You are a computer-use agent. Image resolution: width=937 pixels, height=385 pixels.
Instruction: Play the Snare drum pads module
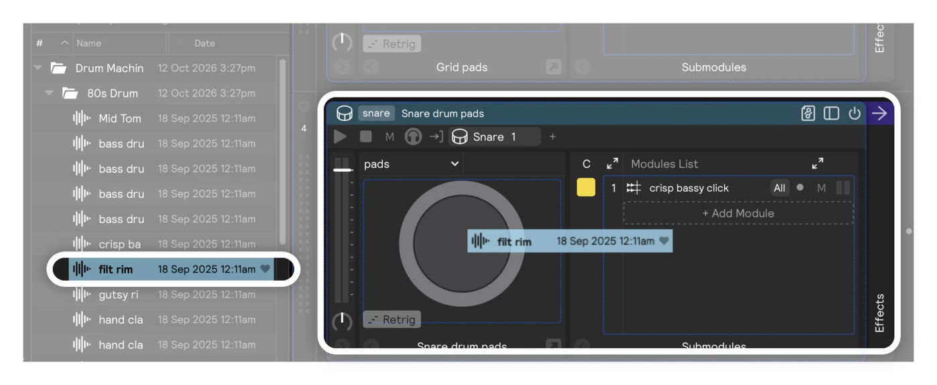pyautogui.click(x=340, y=136)
